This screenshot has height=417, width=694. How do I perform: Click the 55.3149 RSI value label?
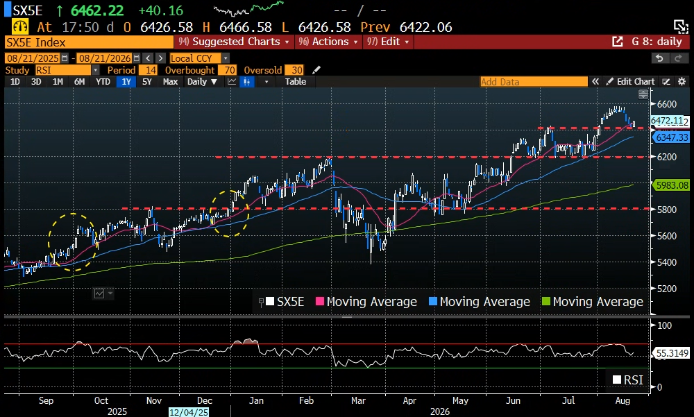pos(671,352)
